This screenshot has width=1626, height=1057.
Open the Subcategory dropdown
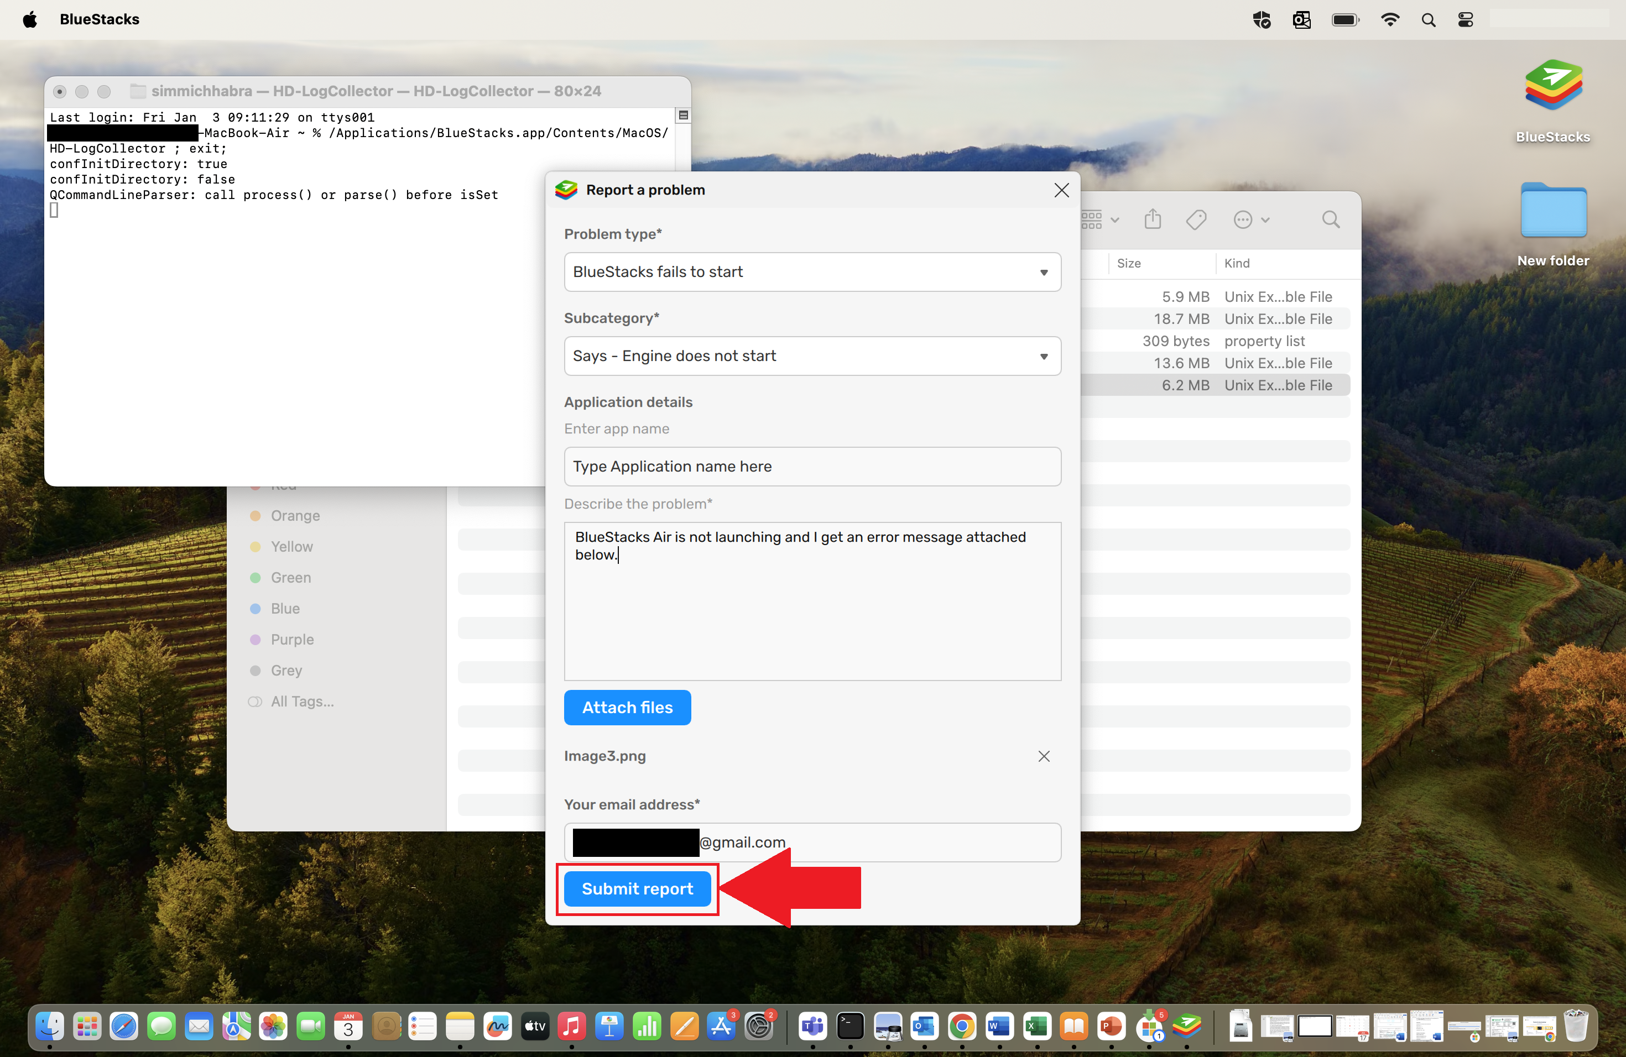pyautogui.click(x=812, y=356)
